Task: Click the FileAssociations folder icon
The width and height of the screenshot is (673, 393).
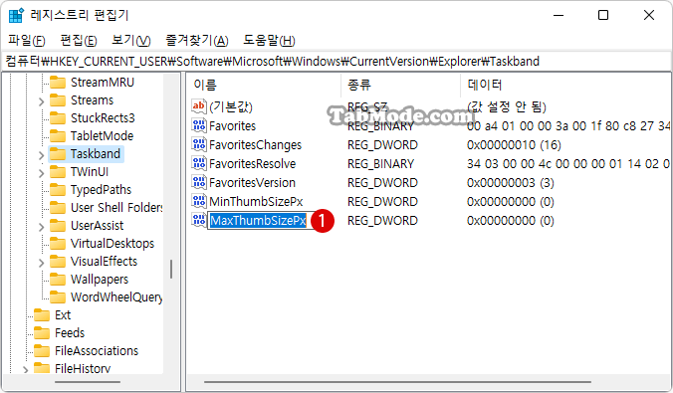Action: [x=42, y=351]
